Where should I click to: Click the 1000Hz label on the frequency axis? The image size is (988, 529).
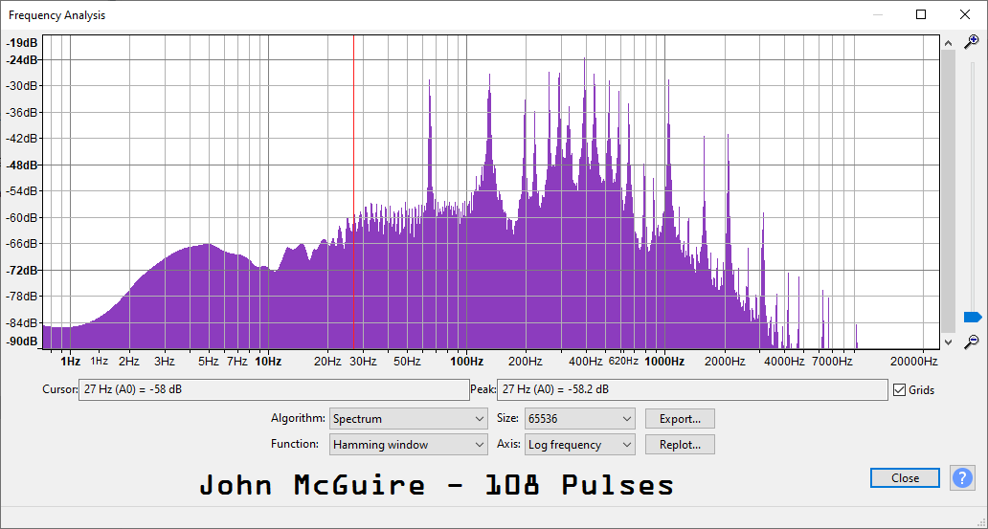click(x=664, y=362)
